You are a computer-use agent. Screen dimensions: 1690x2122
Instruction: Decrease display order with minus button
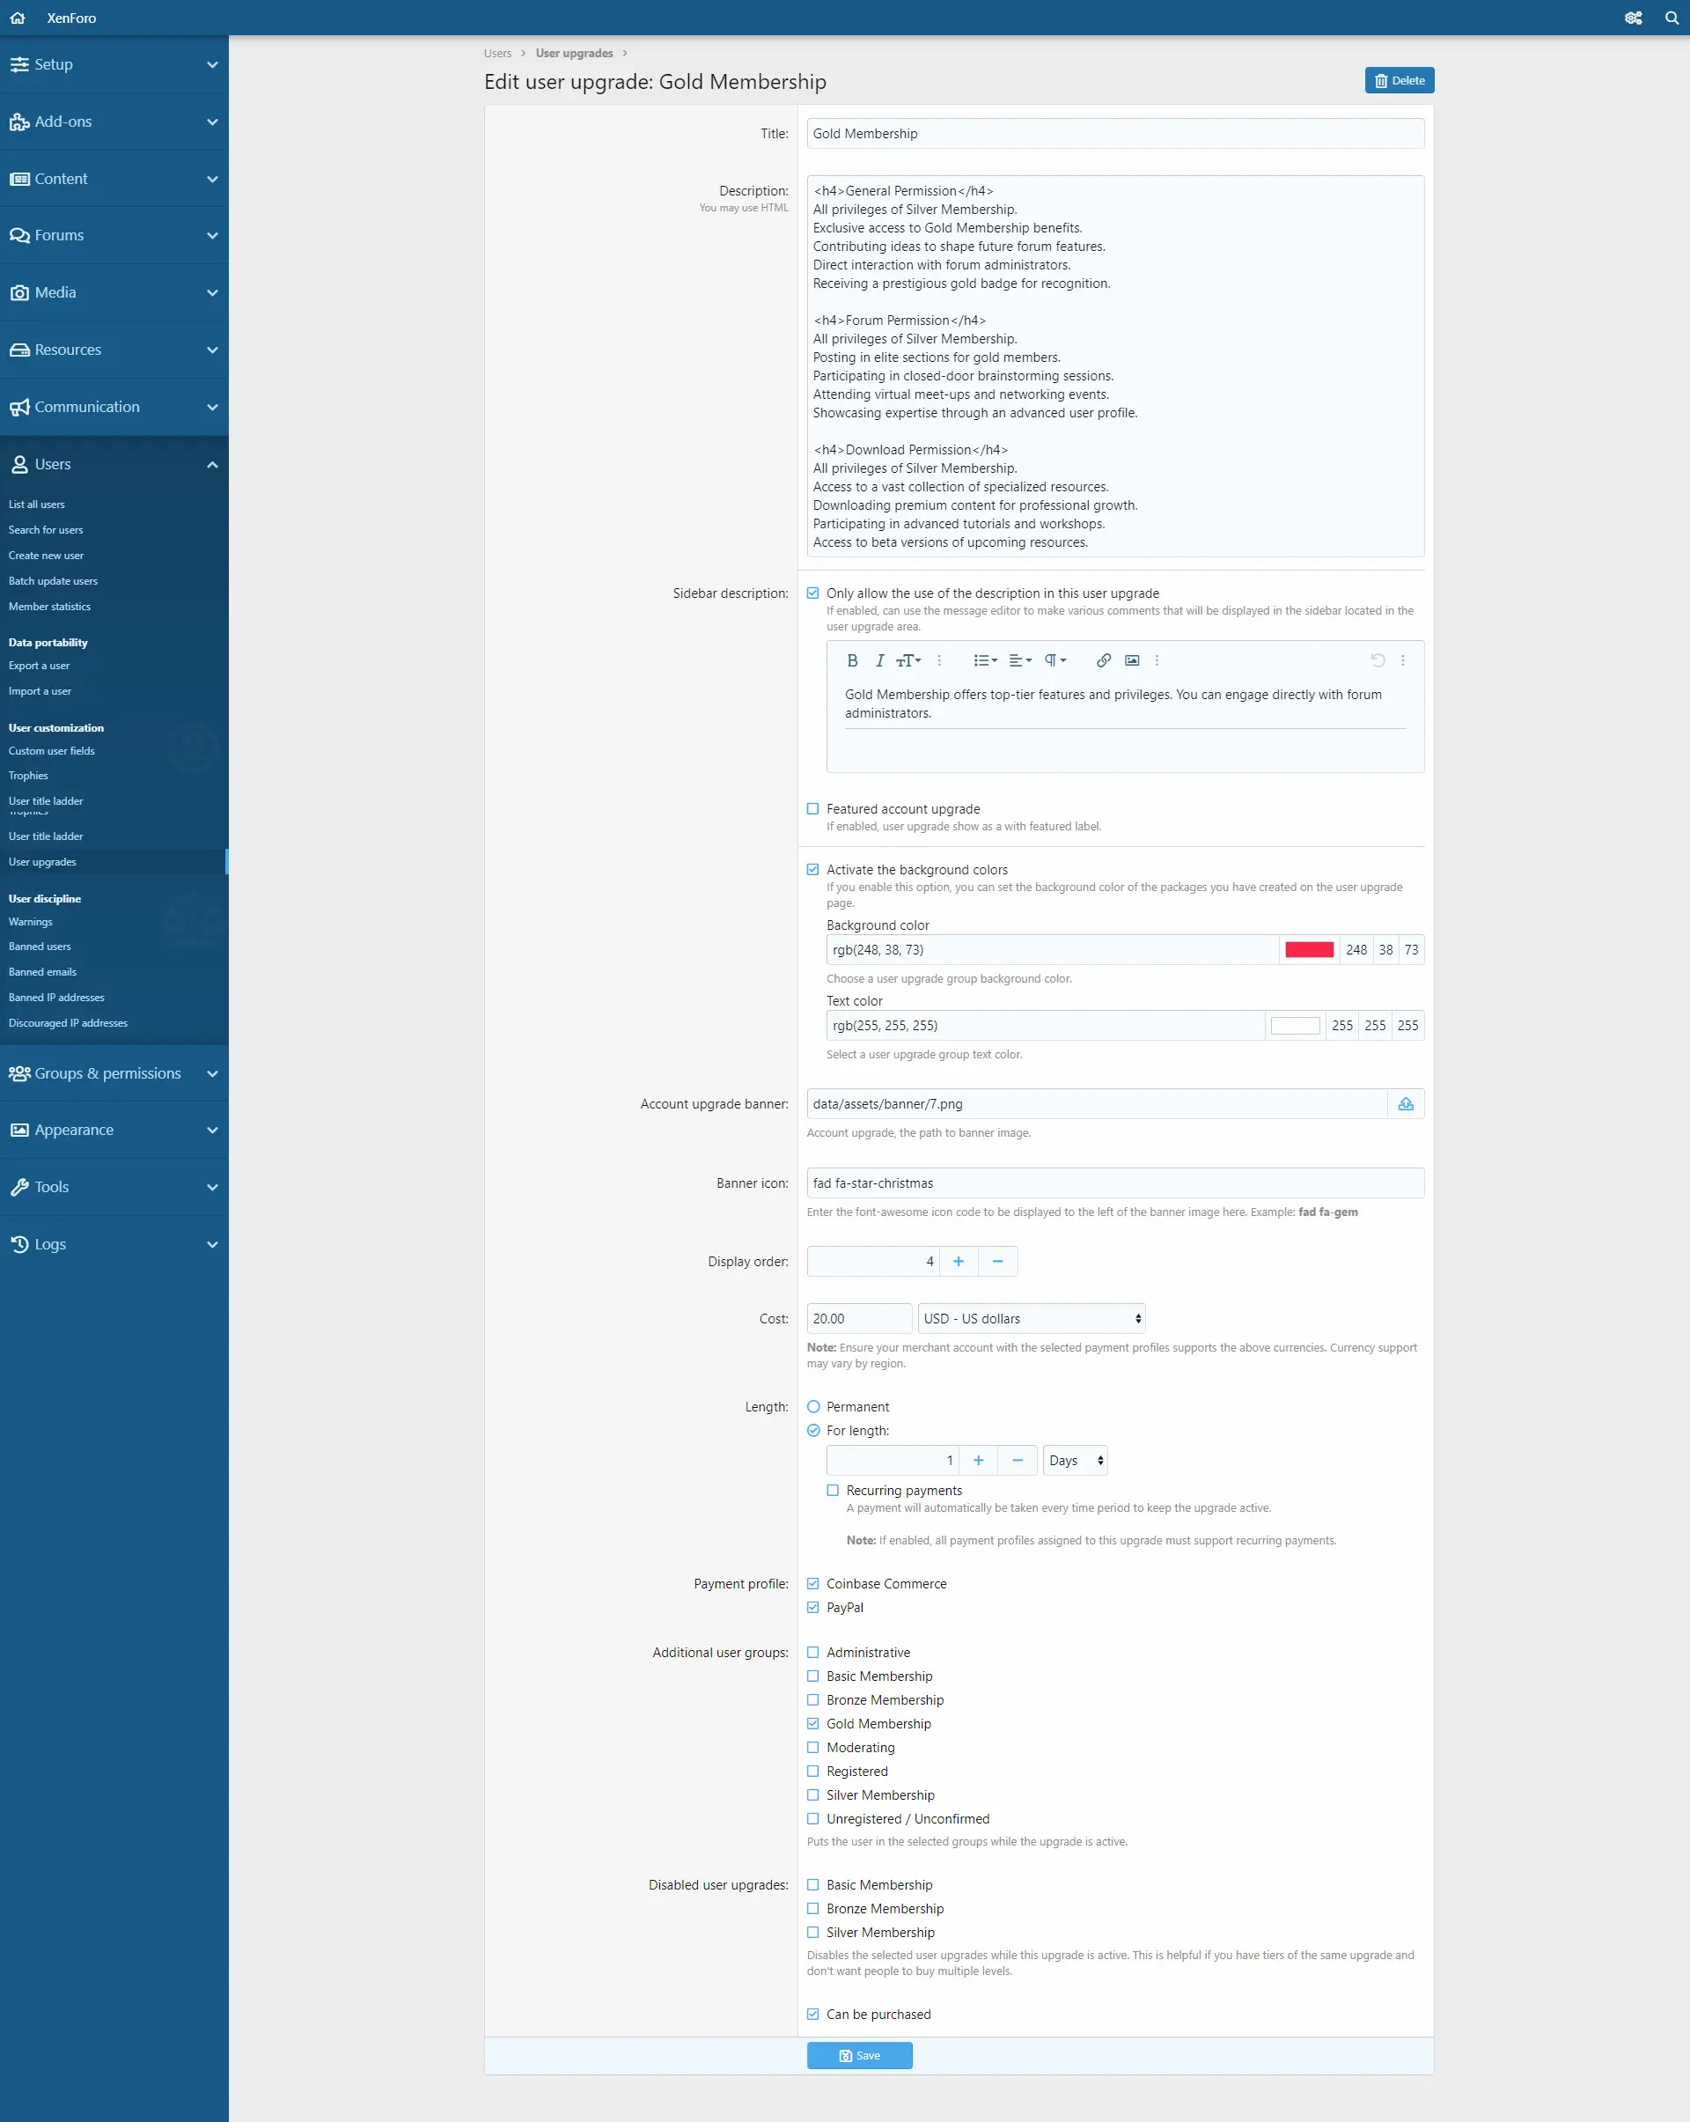pos(997,1261)
